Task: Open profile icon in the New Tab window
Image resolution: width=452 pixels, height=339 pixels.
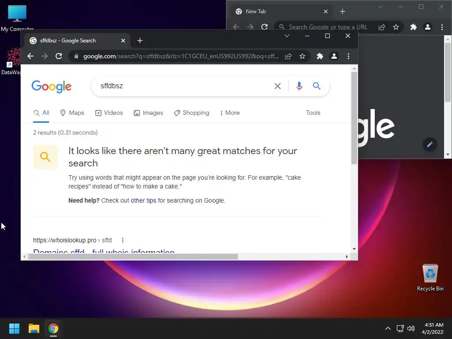Action: point(427,27)
